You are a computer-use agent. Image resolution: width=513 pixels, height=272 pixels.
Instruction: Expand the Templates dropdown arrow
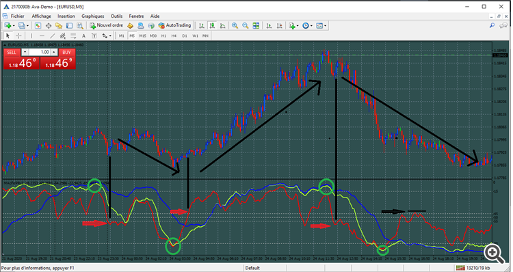coord(325,25)
